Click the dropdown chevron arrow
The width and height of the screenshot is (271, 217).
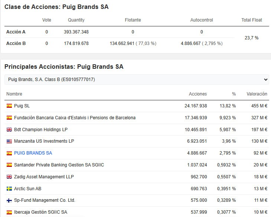tap(266, 80)
